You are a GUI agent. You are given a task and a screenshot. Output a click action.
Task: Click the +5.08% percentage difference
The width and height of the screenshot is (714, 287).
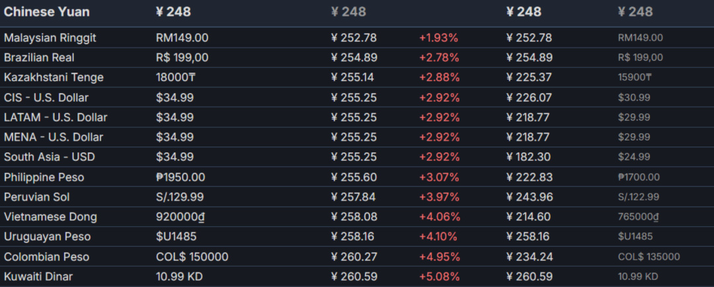439,276
